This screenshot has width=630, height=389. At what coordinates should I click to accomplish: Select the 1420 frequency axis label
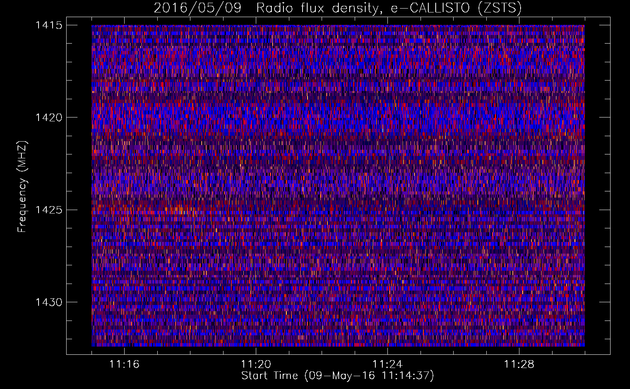point(49,117)
